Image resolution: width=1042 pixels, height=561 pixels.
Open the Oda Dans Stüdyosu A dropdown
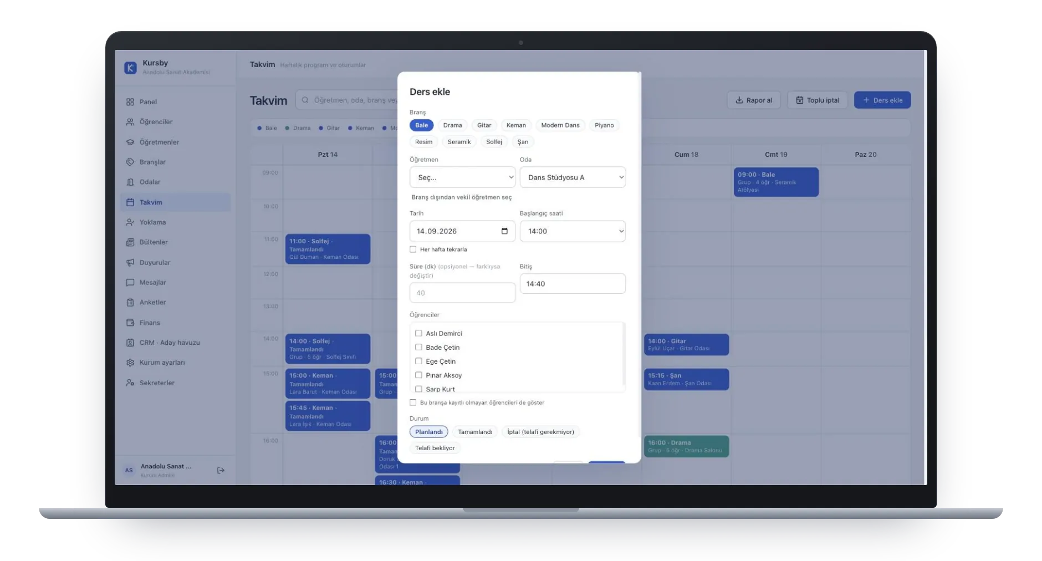(x=573, y=177)
